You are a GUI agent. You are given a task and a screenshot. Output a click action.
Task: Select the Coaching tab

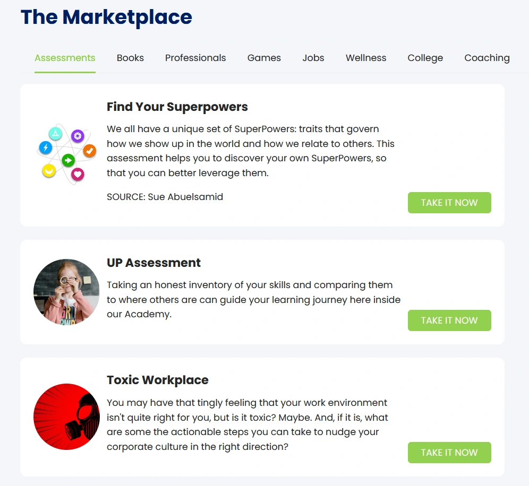487,58
